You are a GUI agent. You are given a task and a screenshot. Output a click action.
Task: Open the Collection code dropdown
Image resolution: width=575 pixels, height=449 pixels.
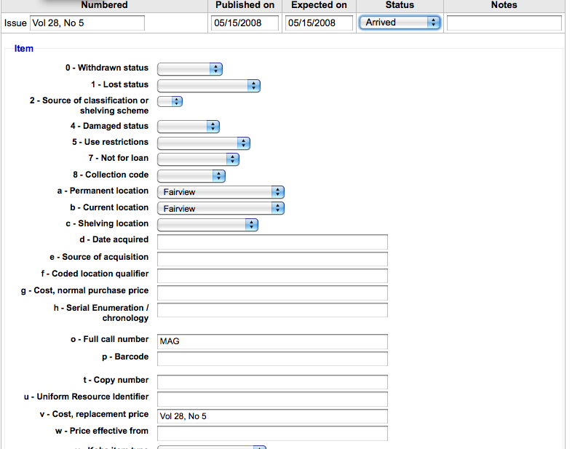point(191,176)
